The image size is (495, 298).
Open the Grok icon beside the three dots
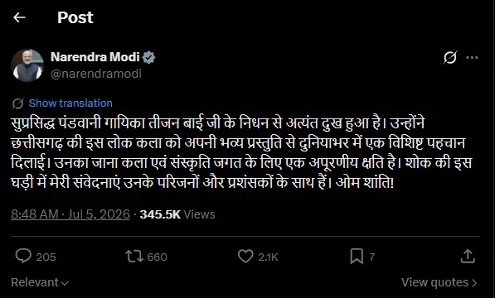click(x=450, y=57)
